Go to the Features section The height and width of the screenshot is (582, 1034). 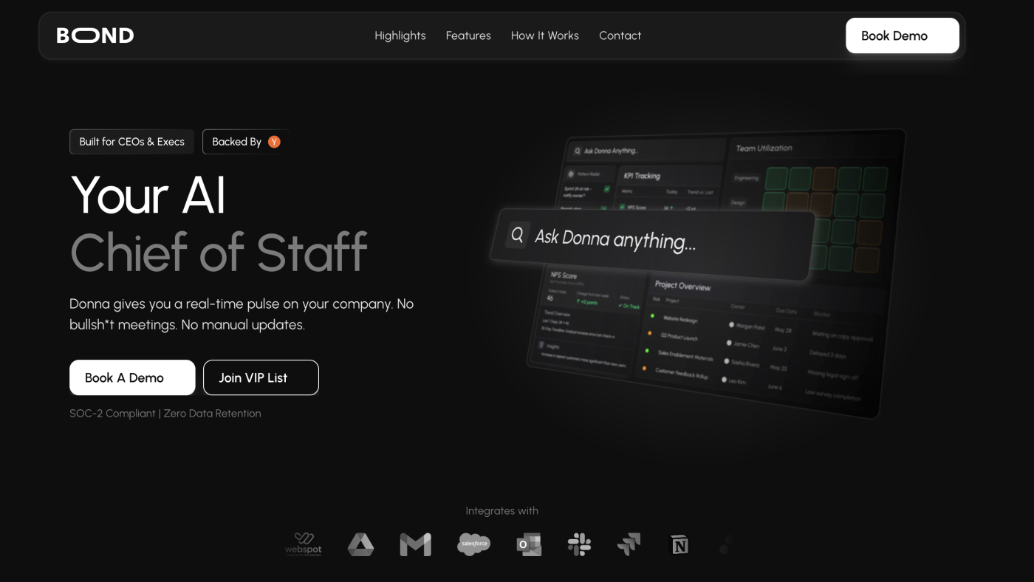click(x=468, y=35)
